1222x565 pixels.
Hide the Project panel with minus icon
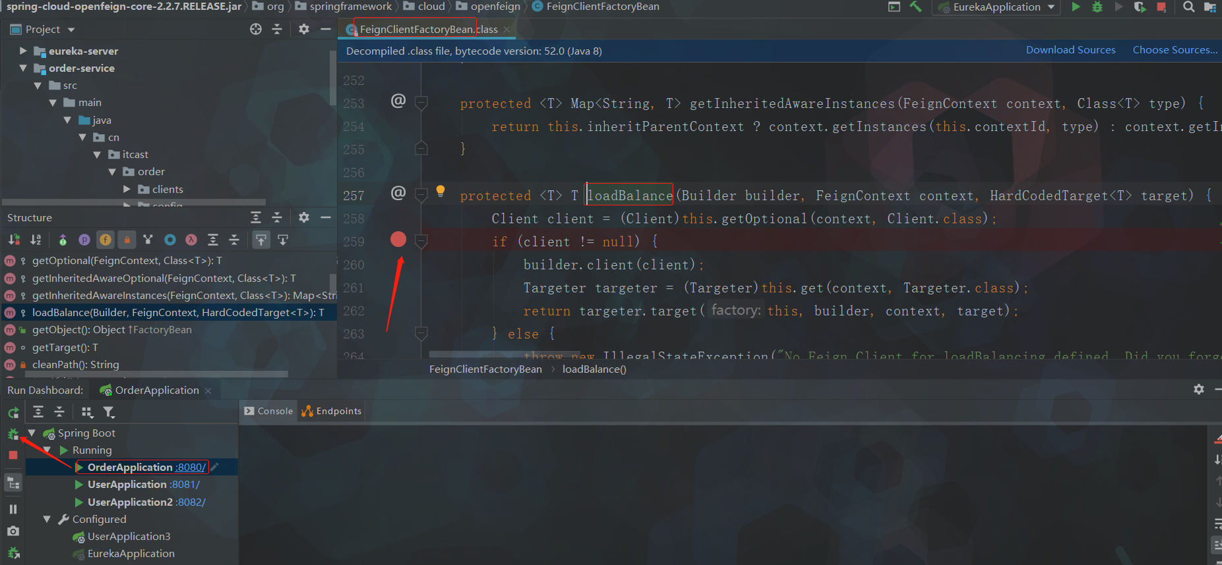point(325,29)
